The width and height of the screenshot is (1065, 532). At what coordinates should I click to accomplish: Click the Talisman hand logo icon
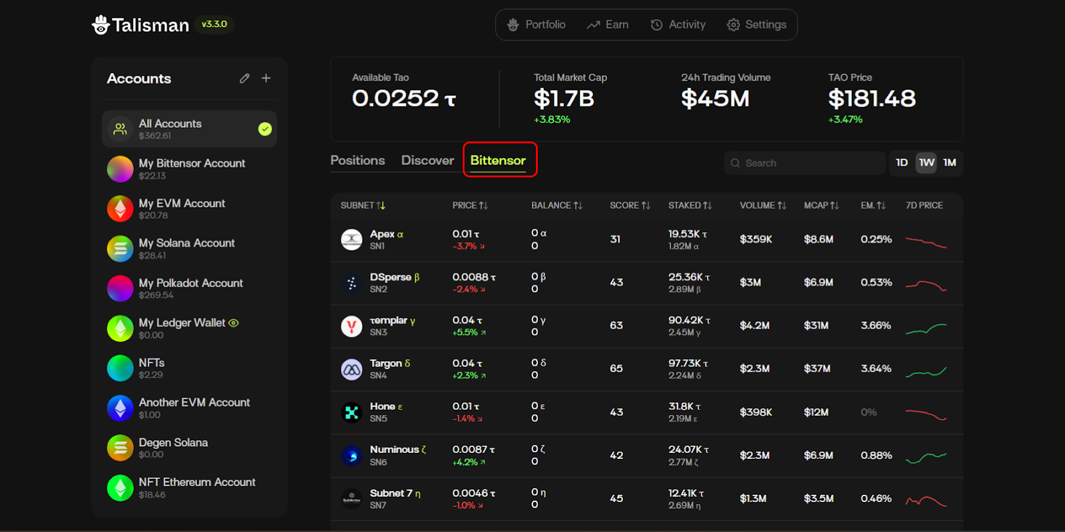[x=101, y=25]
